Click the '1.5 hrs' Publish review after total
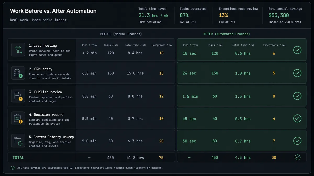314x176 pixels. click(x=243, y=96)
